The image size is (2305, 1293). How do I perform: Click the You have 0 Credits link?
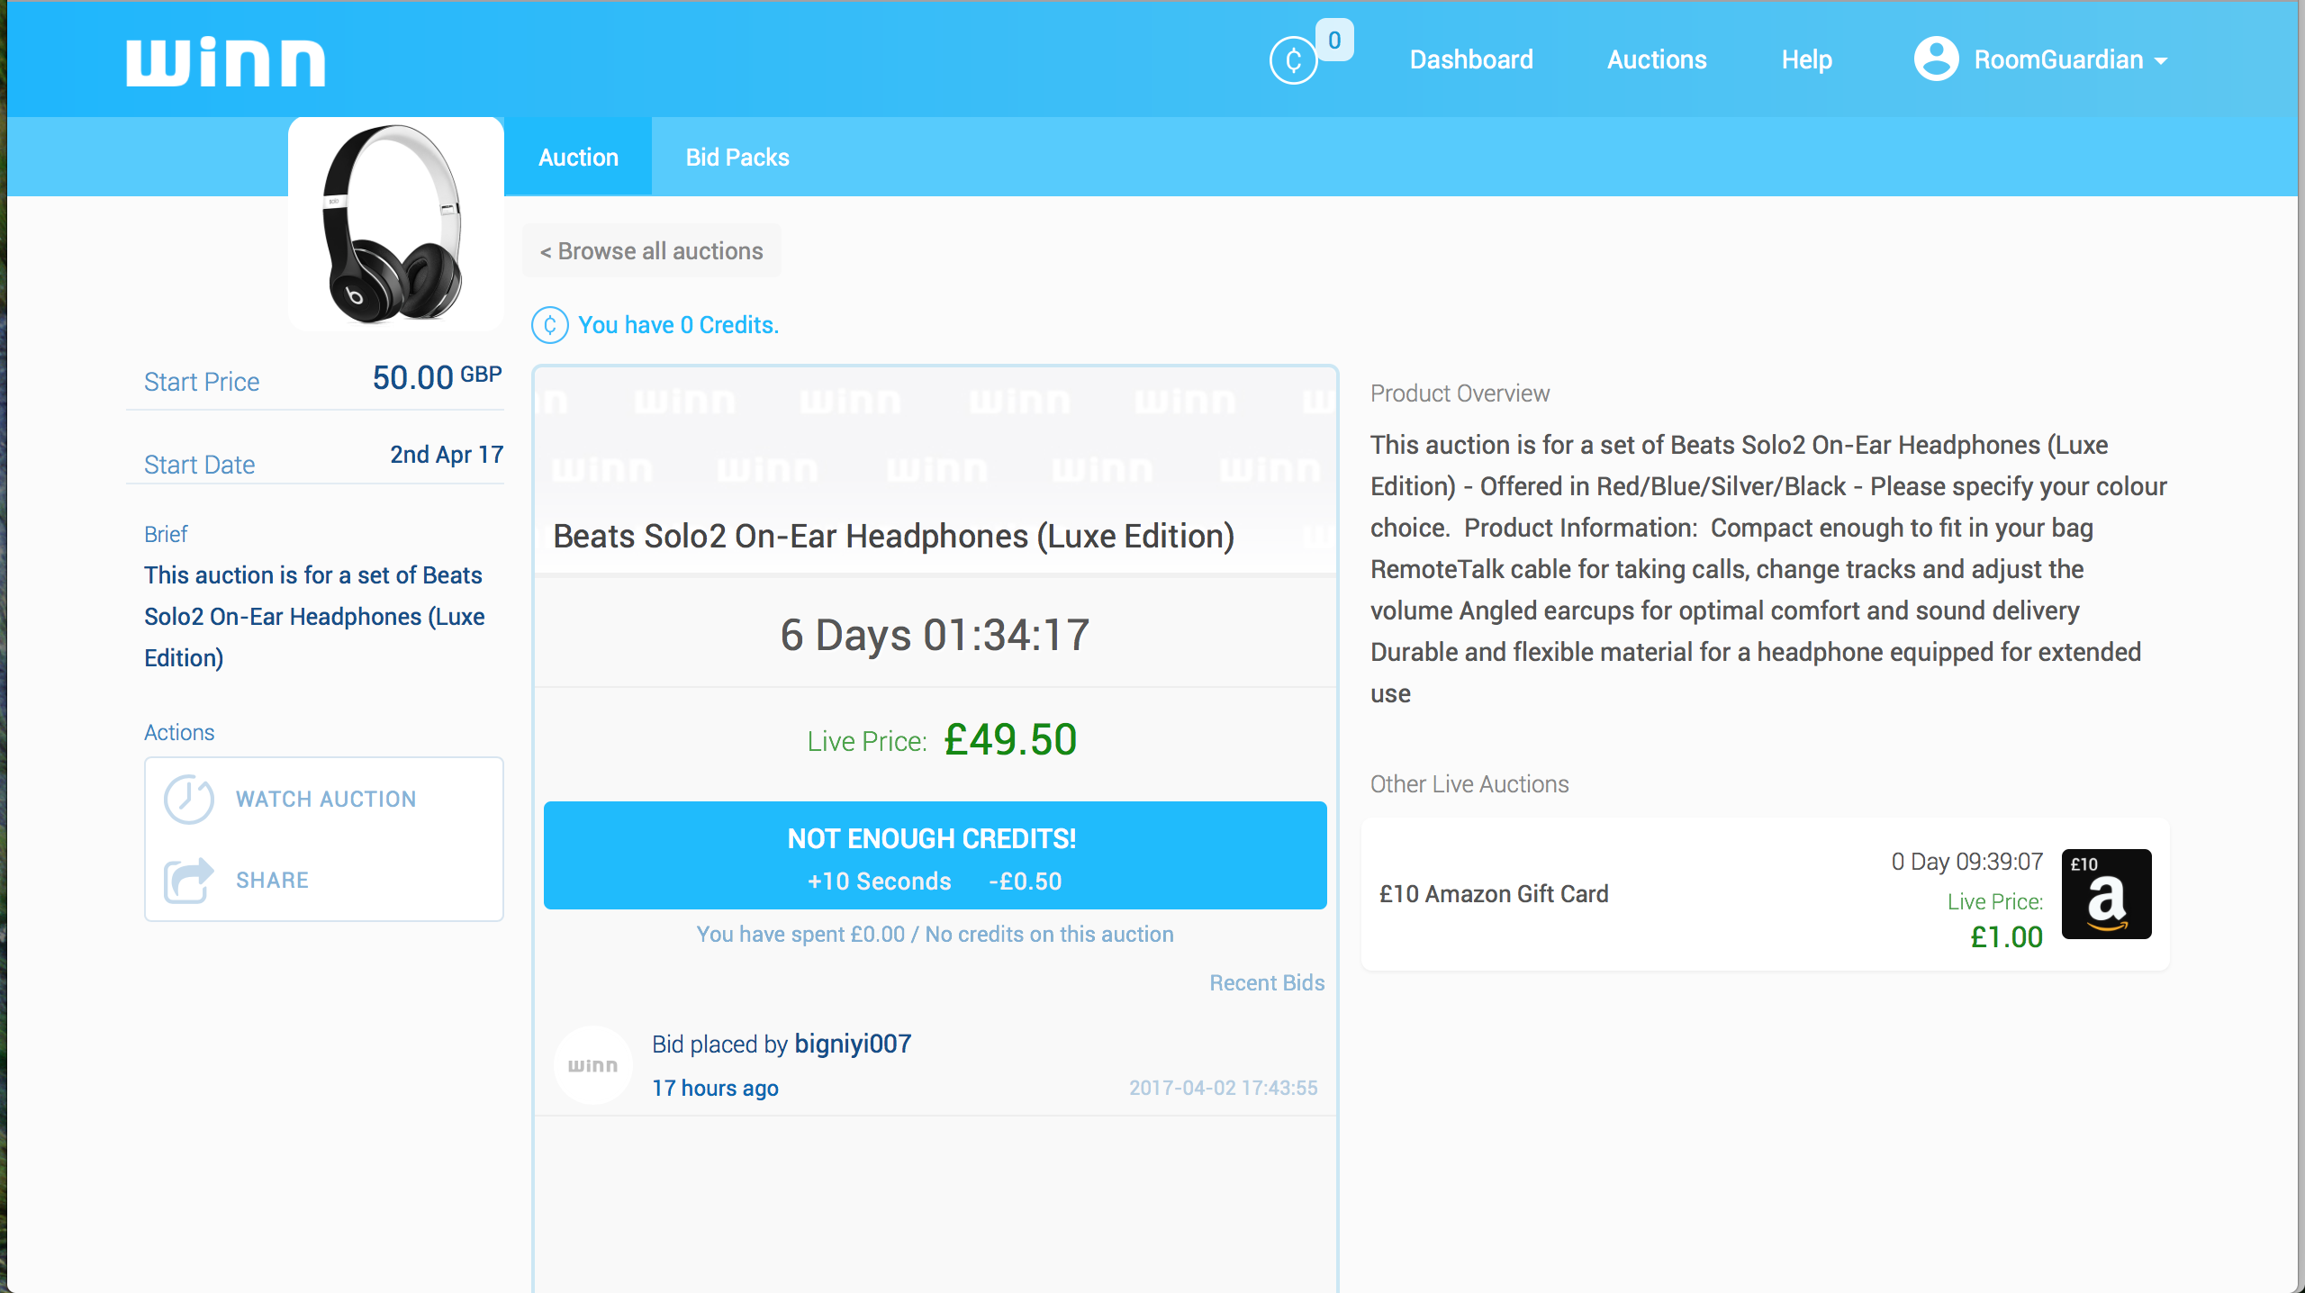click(678, 325)
